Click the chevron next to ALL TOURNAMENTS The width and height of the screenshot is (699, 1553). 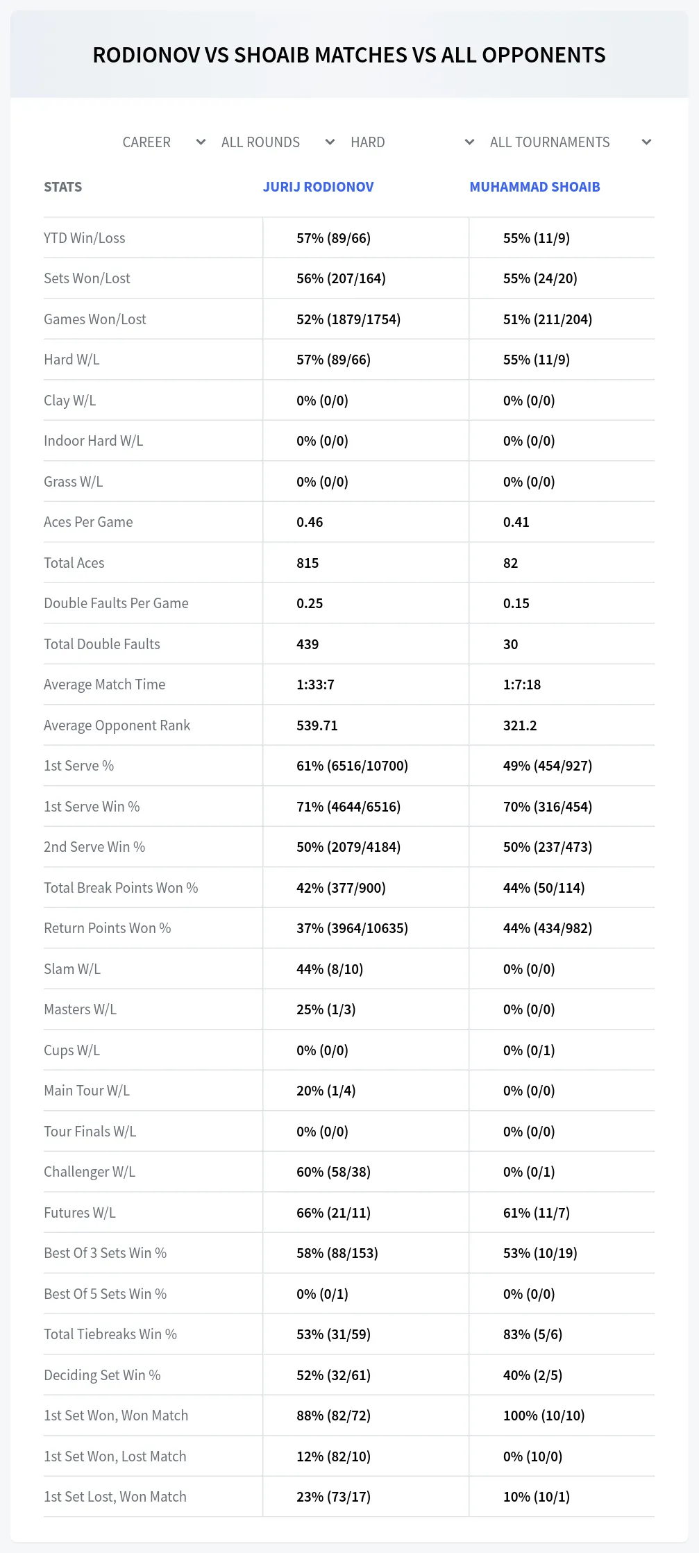[647, 142]
